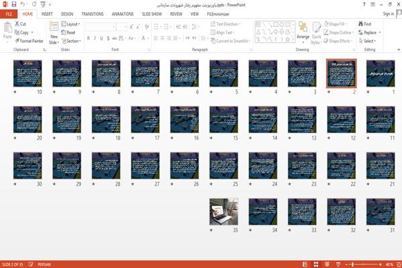Click the Clear All Formatting icon

[147, 26]
